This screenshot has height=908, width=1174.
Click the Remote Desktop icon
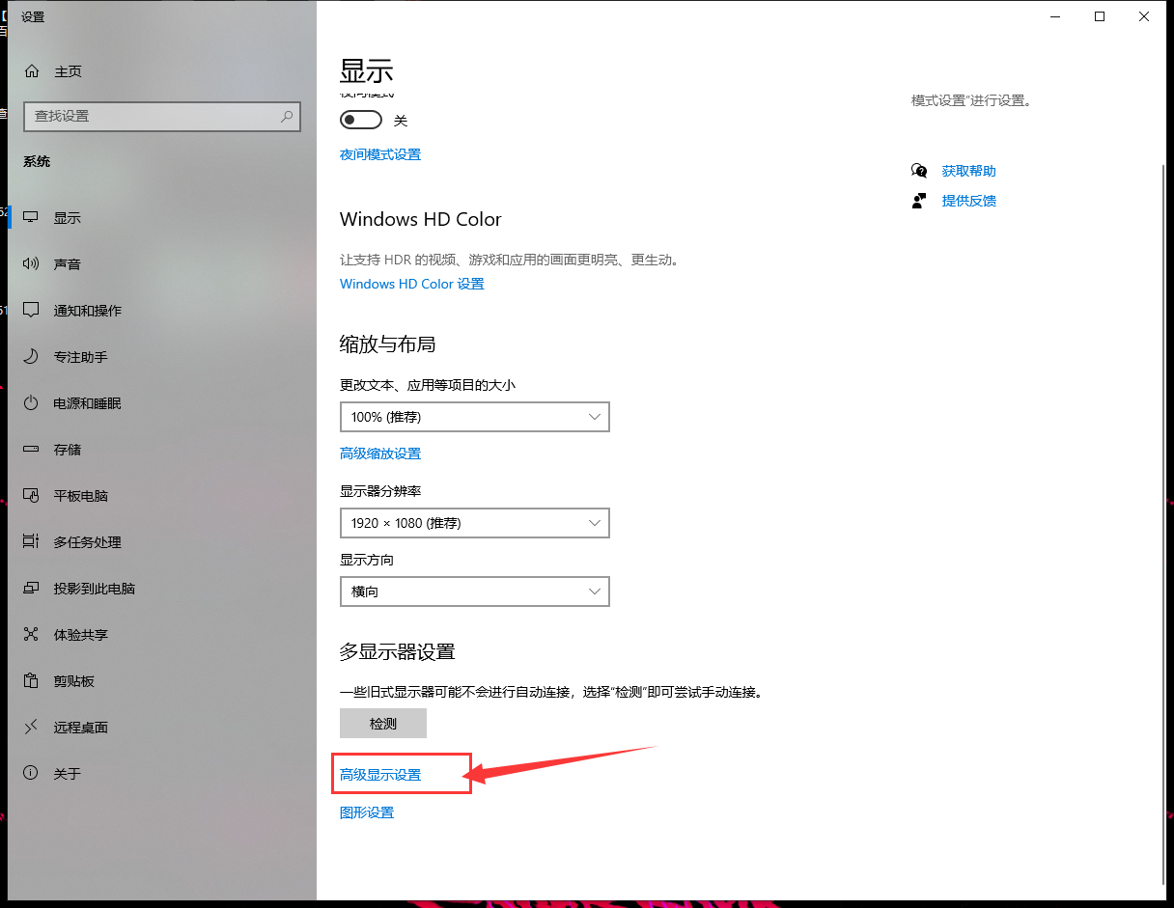pyautogui.click(x=32, y=728)
